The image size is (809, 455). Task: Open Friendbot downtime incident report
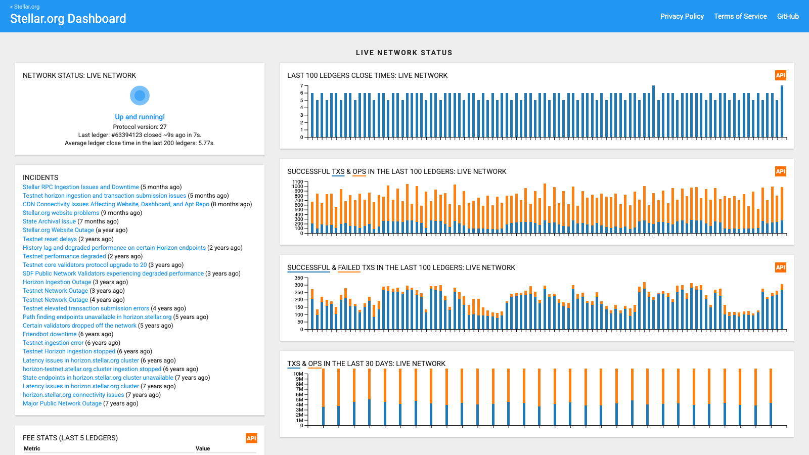[50, 334]
